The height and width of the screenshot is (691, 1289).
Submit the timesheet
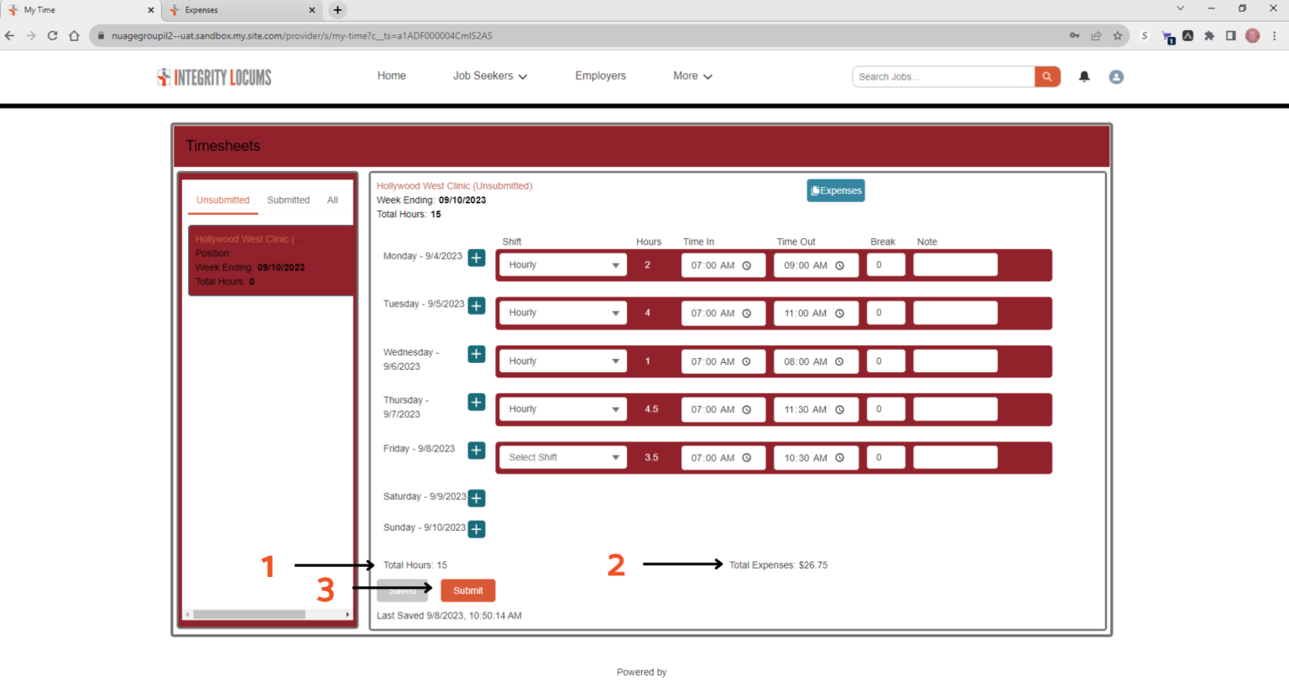coord(467,590)
